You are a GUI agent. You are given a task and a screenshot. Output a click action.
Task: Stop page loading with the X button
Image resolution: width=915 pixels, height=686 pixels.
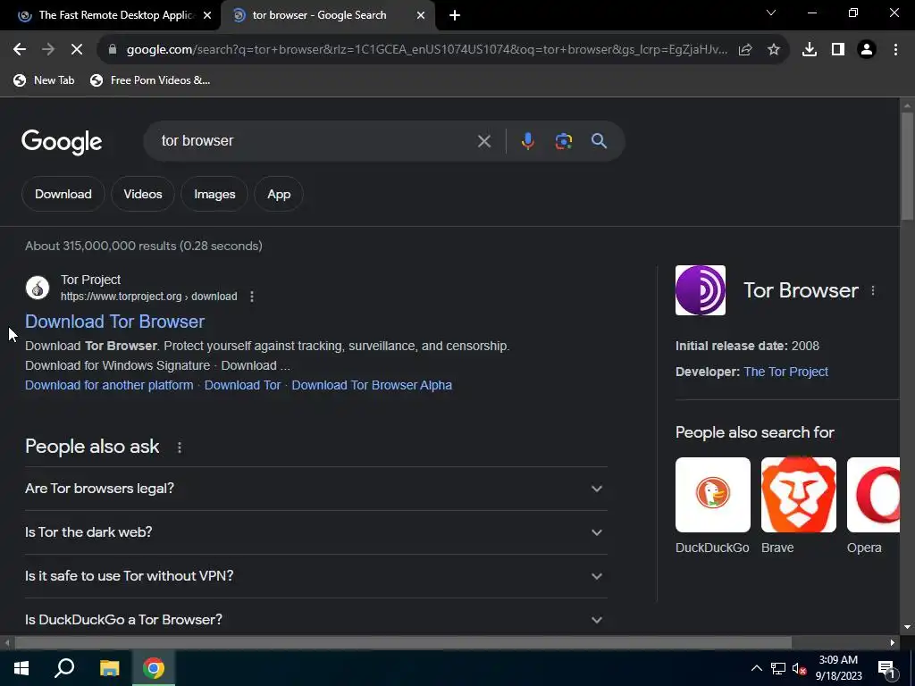77,50
